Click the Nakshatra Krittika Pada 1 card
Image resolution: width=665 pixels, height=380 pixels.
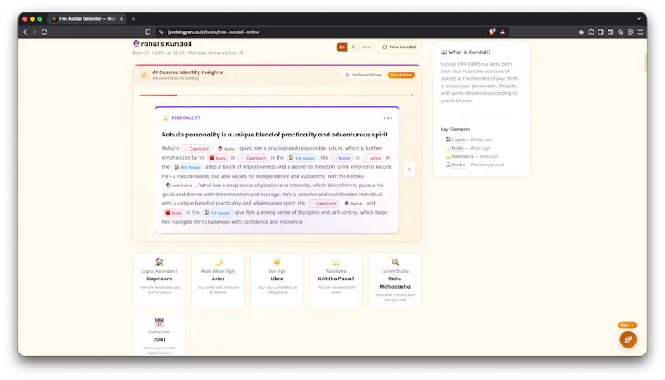pyautogui.click(x=336, y=280)
